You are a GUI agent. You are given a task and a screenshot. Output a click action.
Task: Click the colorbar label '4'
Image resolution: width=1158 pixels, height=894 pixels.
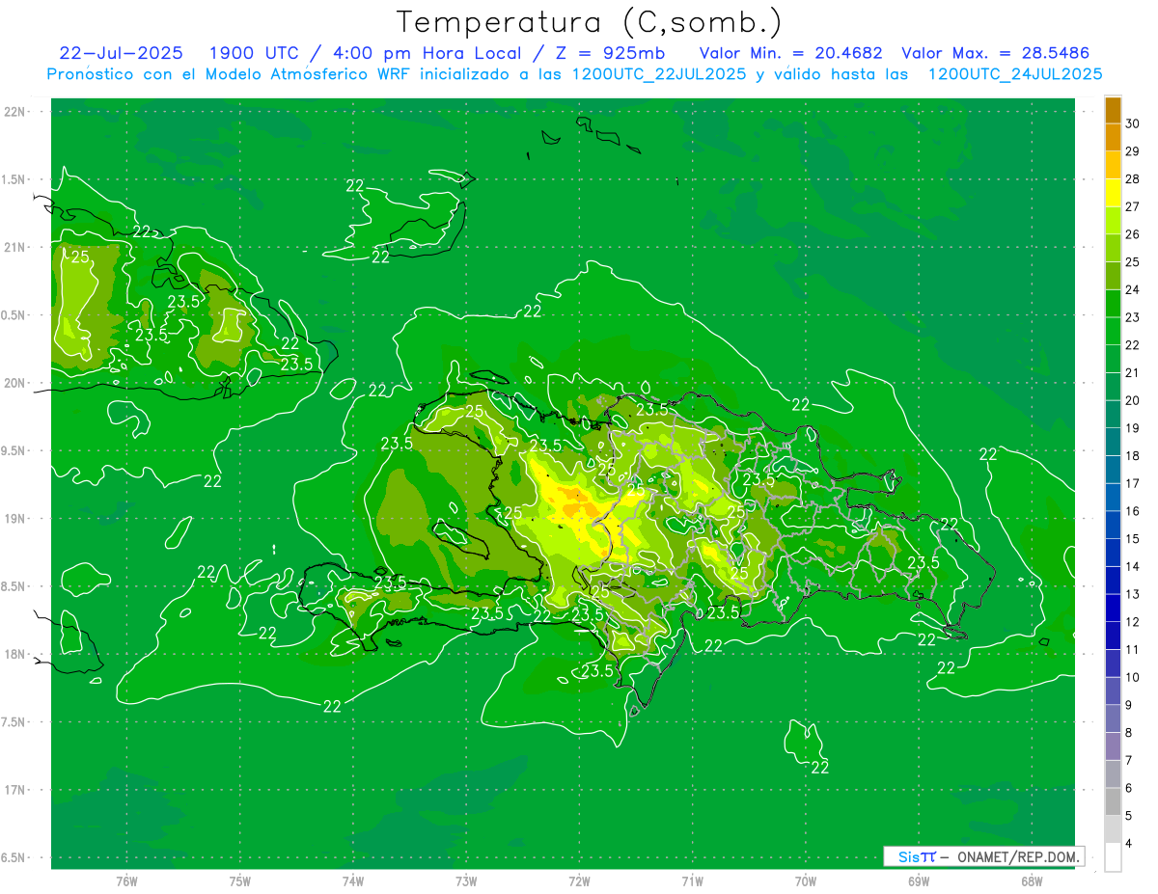(1129, 843)
